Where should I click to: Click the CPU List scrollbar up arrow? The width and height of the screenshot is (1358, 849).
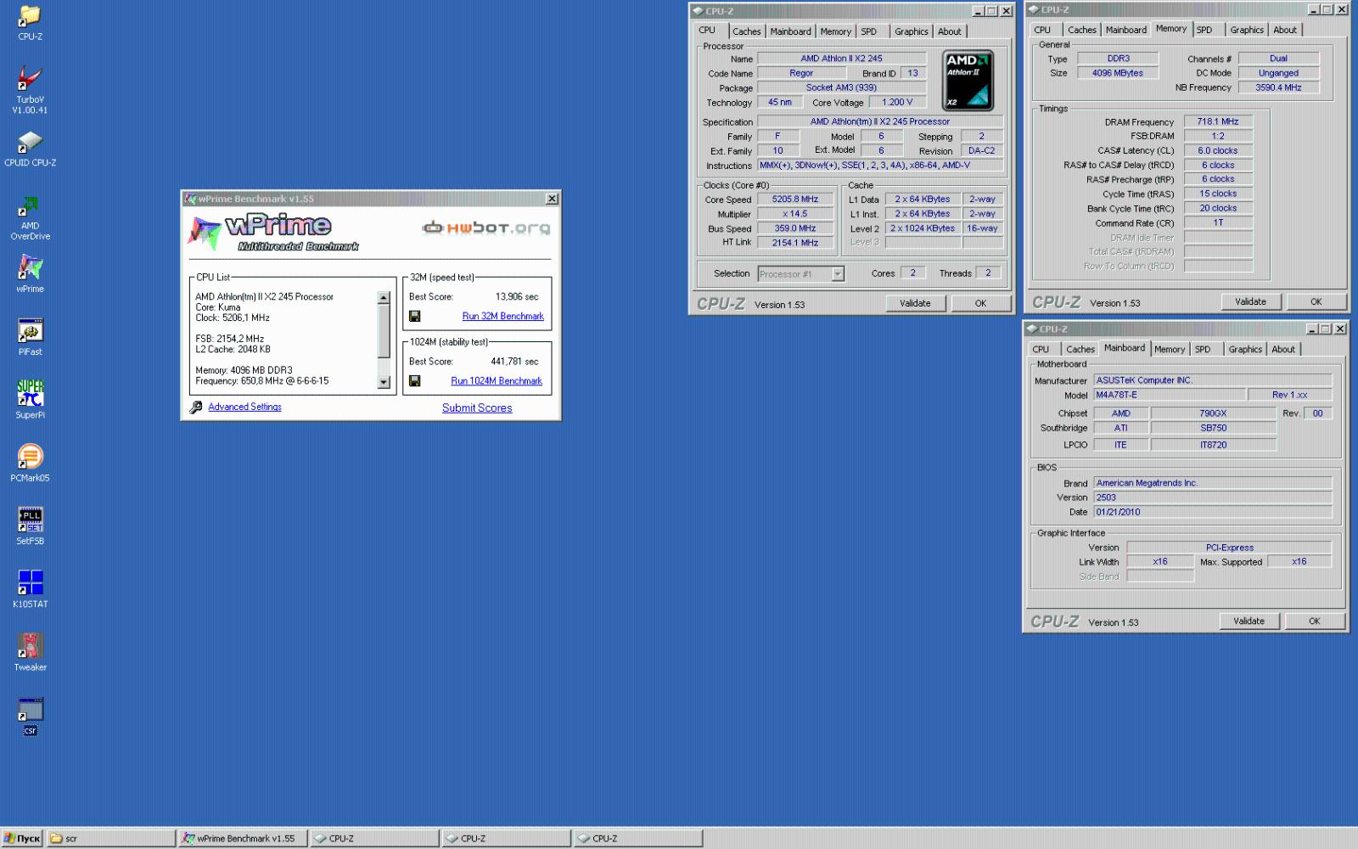pos(384,297)
